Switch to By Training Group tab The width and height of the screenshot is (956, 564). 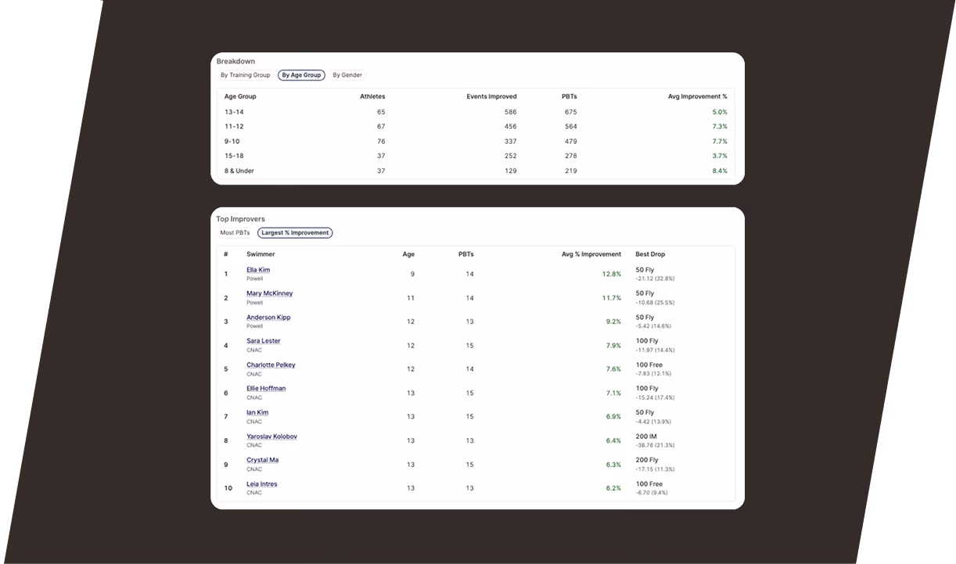coord(245,75)
